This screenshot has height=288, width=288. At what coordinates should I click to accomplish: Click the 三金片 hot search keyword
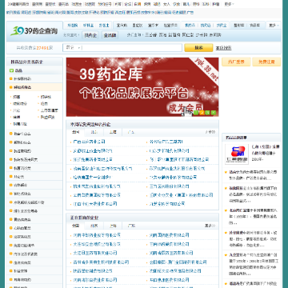pos(151,35)
